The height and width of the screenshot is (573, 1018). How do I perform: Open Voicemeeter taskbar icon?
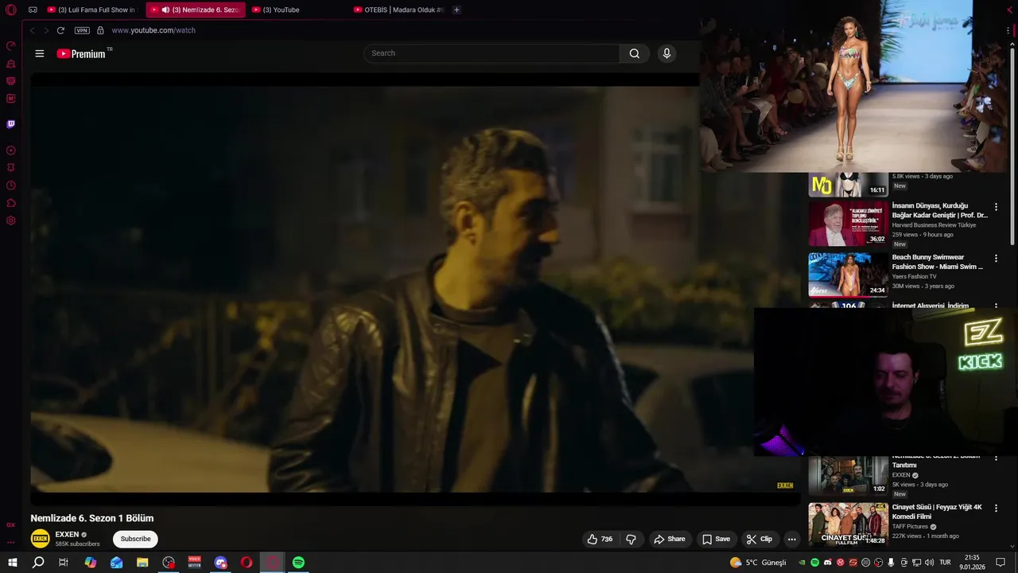[x=194, y=563]
